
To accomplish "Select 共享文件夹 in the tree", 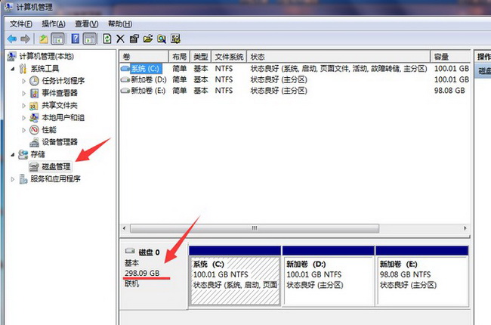I will 60,105.
